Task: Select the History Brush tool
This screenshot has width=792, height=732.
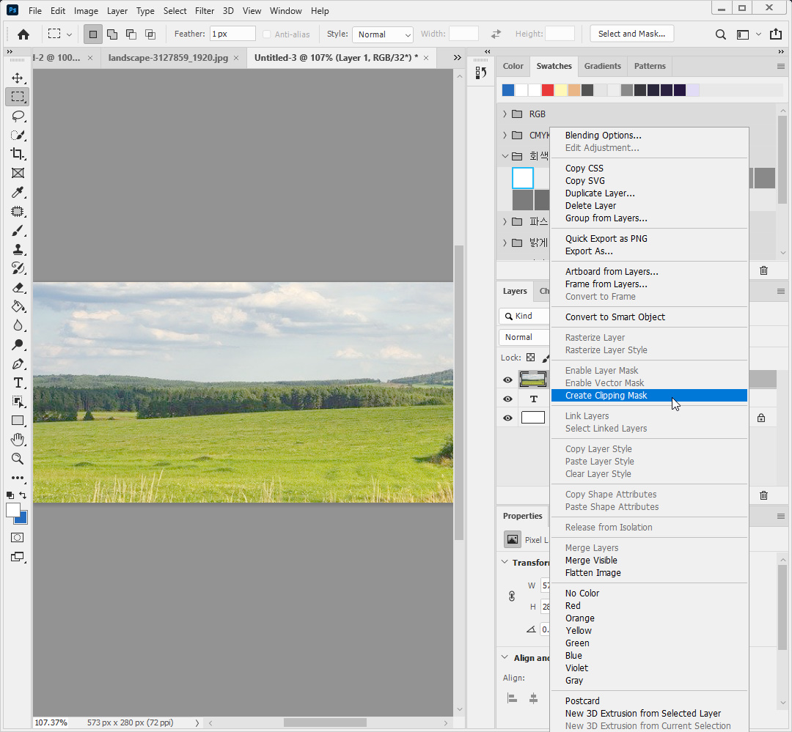Action: point(18,268)
